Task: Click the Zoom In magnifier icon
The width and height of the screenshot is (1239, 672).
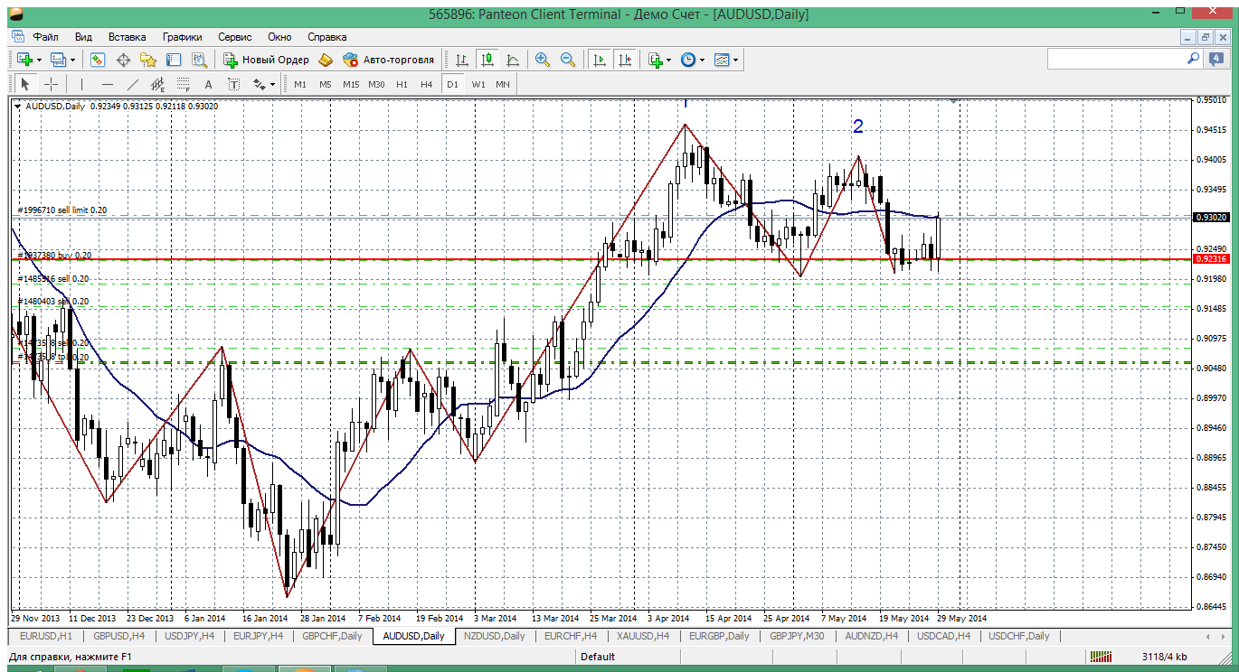Action: point(543,60)
